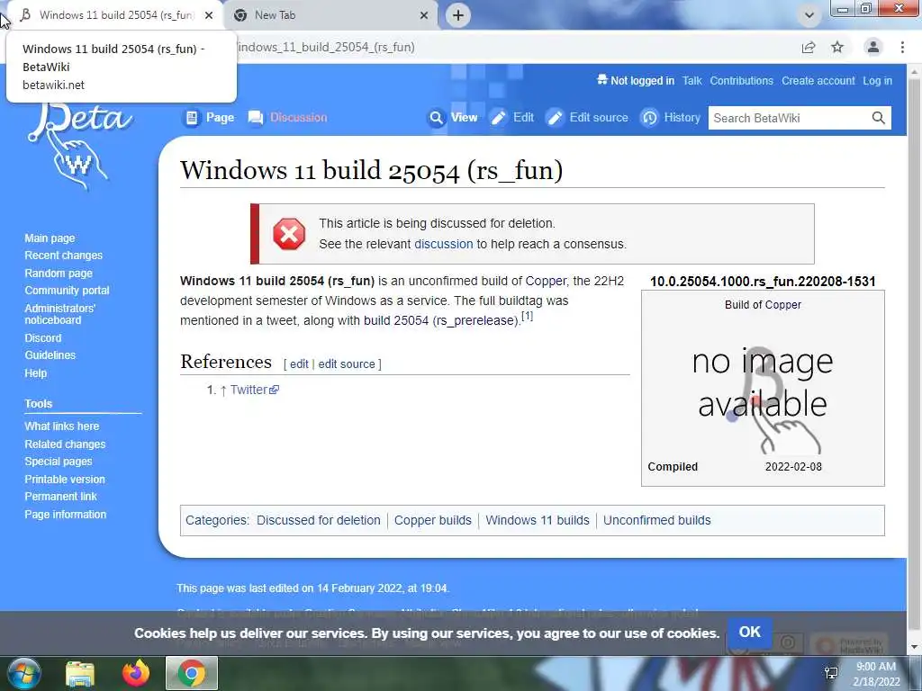Select the View tab
Screen dimensions: 922x691
click(x=453, y=118)
